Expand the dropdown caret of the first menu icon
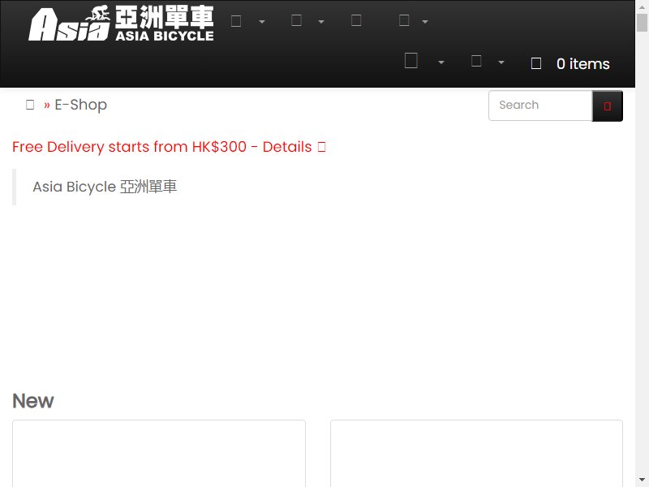Screen dimensions: 649x487 (x=261, y=22)
